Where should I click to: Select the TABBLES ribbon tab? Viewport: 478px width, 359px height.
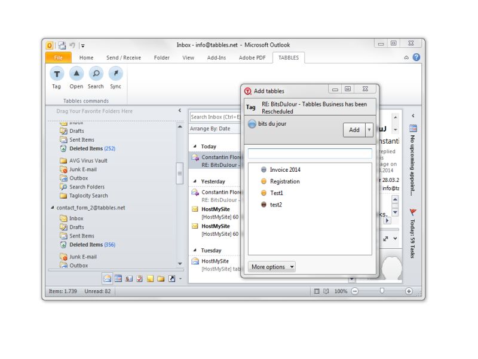pos(289,57)
